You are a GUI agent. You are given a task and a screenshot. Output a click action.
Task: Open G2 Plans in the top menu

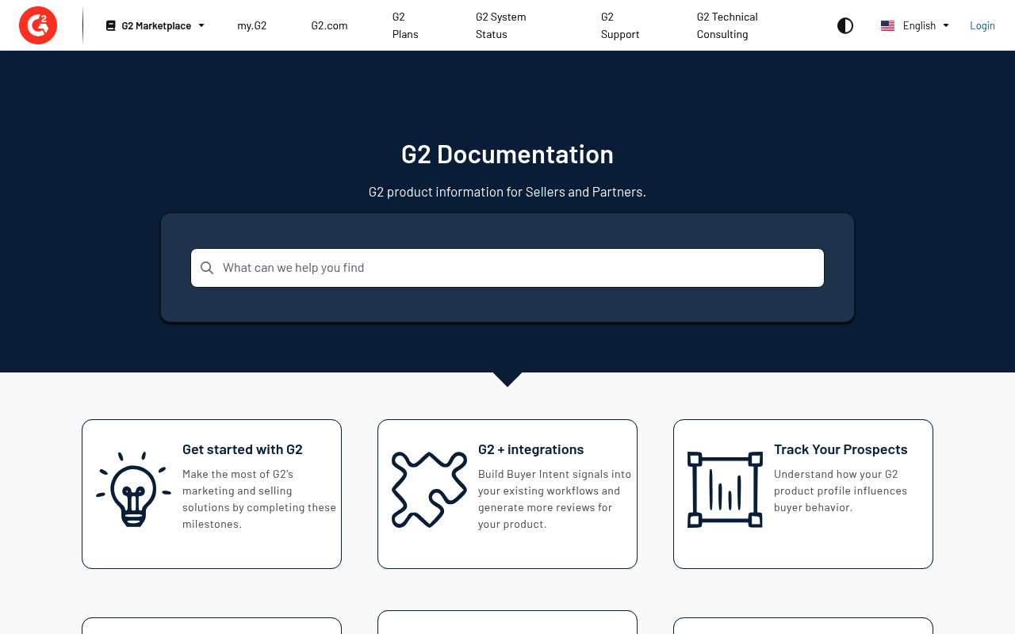point(405,25)
